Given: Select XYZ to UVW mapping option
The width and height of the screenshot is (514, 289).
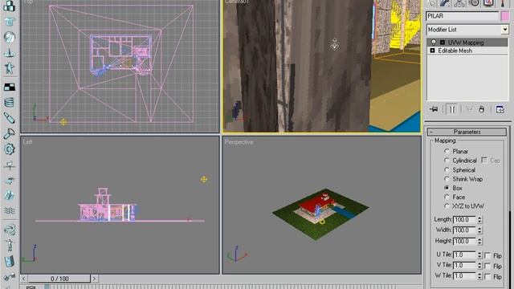Looking at the screenshot, I should (447, 206).
